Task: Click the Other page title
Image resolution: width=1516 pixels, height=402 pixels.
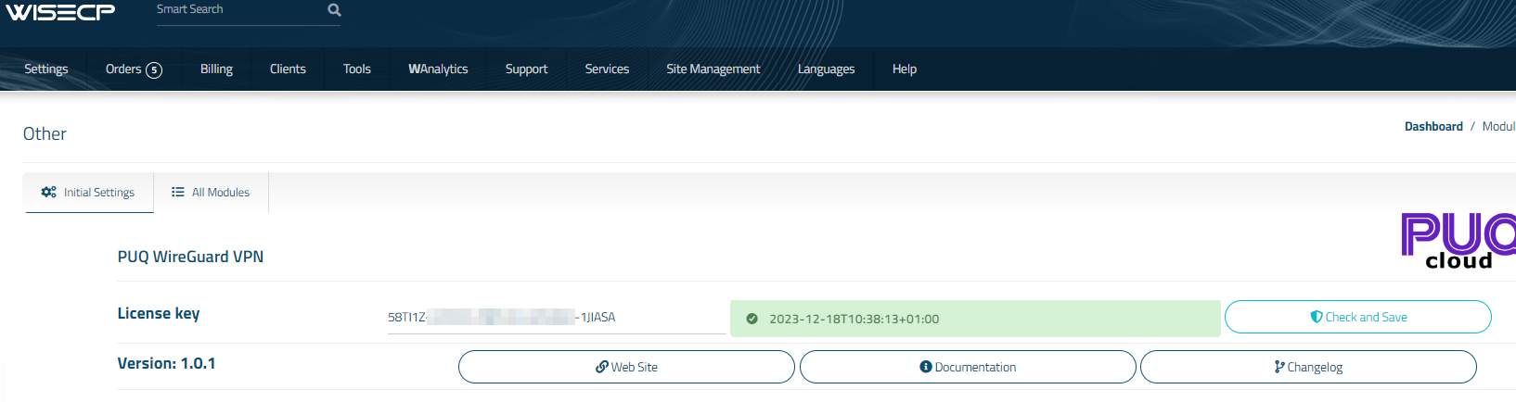Action: (45, 133)
